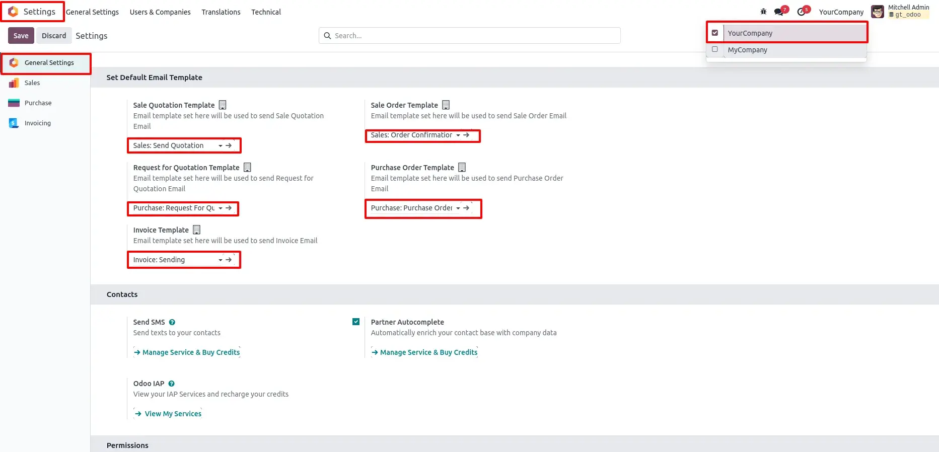Expand the Sales: Order Confirmation template dropdown

point(458,135)
